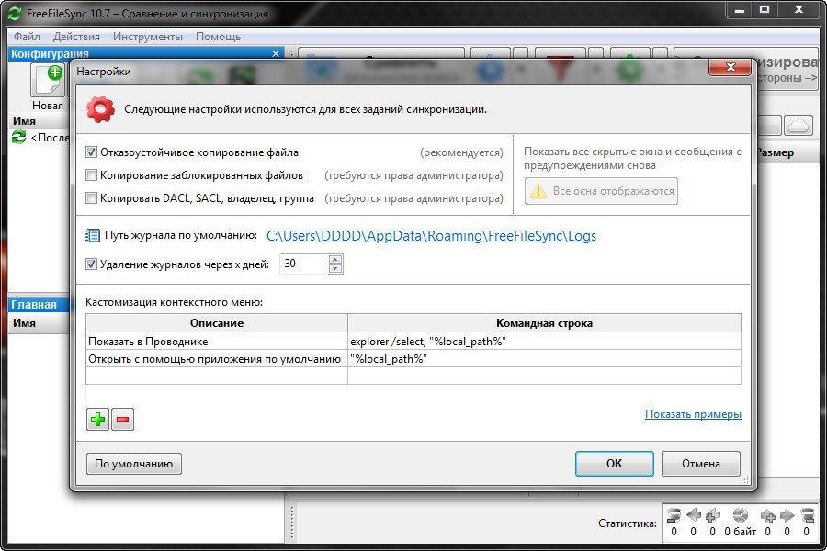Close the Конфигурация panel

click(x=276, y=53)
